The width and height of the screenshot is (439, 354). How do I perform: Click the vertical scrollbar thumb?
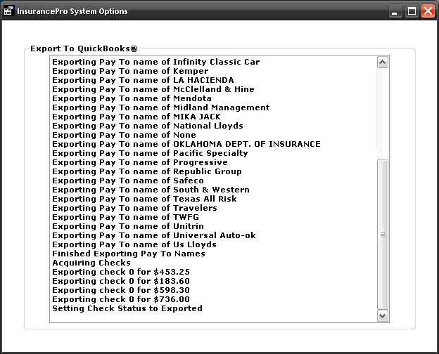pos(383,235)
